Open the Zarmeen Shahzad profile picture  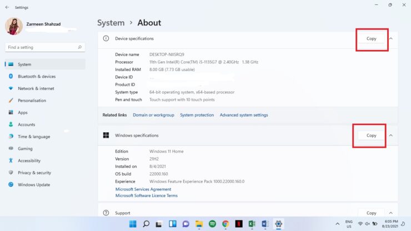point(14,26)
